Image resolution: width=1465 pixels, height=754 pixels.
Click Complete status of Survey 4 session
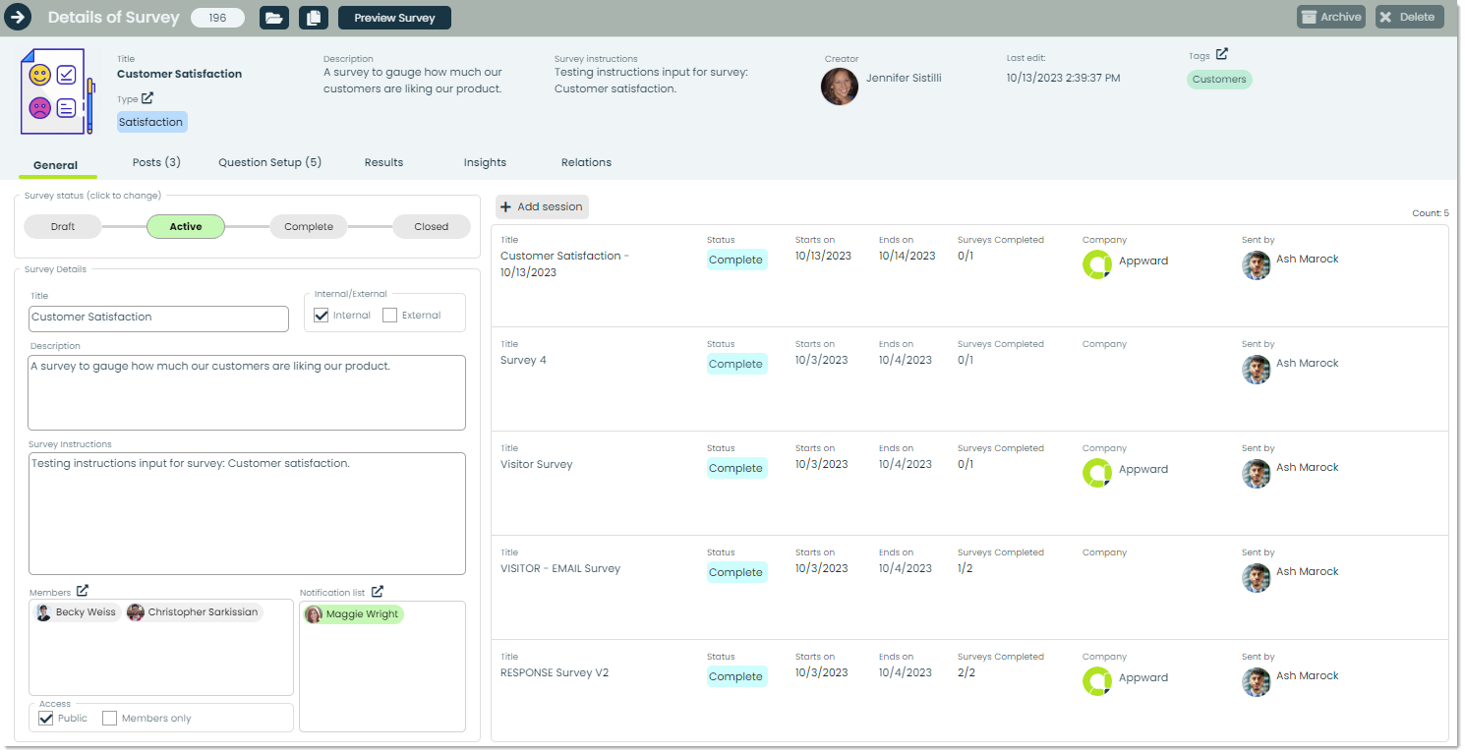click(x=736, y=364)
